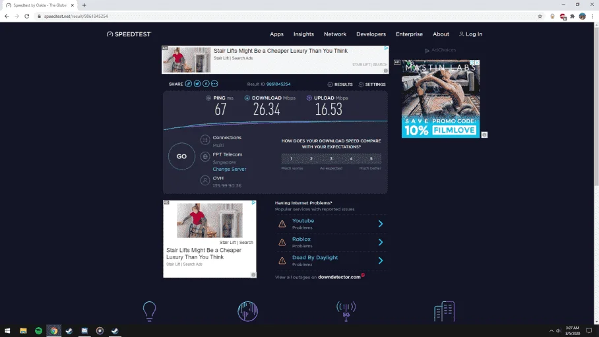Open the Apps menu

[276, 34]
